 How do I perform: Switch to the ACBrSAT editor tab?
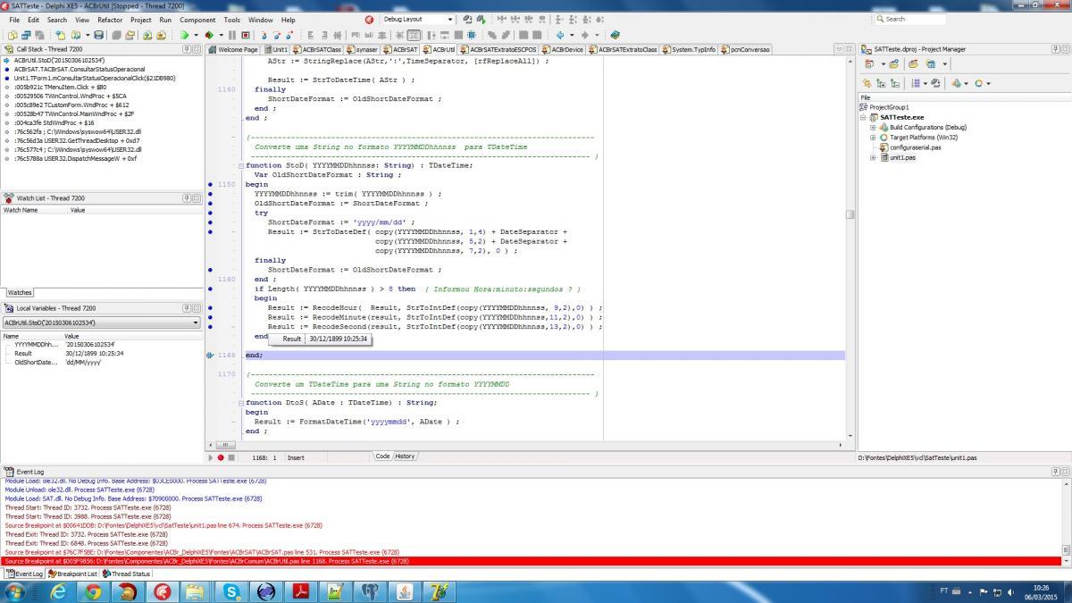click(x=400, y=49)
